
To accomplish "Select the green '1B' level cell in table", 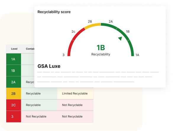I will pyautogui.click(x=14, y=71).
